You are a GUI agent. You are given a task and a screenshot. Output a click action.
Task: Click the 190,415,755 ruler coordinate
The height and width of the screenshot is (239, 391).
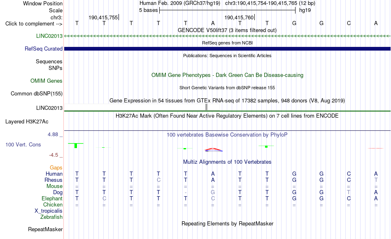tap(103, 17)
